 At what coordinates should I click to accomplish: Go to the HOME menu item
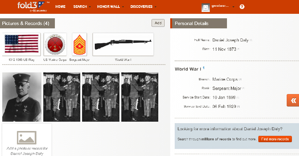[x=60, y=7]
